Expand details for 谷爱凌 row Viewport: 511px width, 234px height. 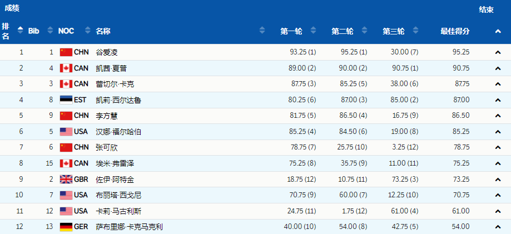498,52
